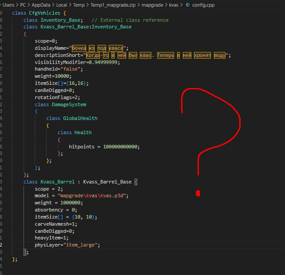Screen dimensions: 285x275
Task: Click the External class reference comment
Action: click(x=130, y=20)
